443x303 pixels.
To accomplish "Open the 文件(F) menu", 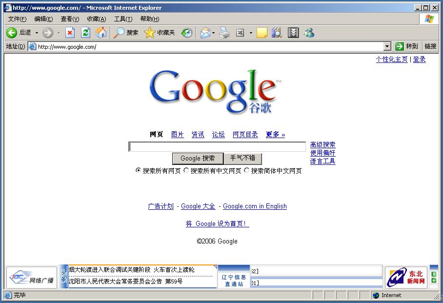I will click(x=17, y=19).
